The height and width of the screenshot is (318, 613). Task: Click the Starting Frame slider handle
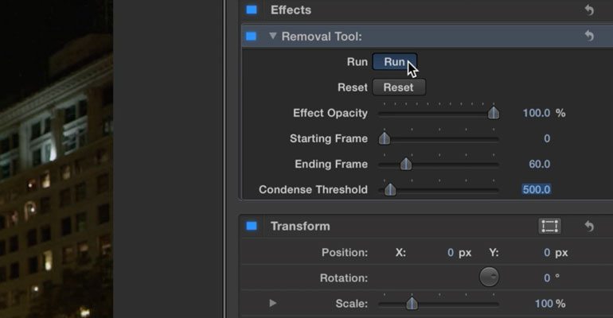click(385, 138)
